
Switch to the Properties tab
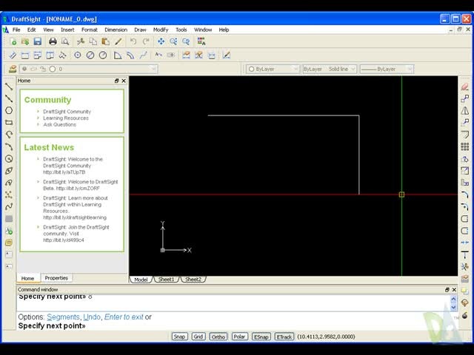pos(56,278)
